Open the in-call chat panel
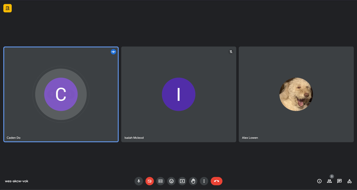 coord(339,181)
